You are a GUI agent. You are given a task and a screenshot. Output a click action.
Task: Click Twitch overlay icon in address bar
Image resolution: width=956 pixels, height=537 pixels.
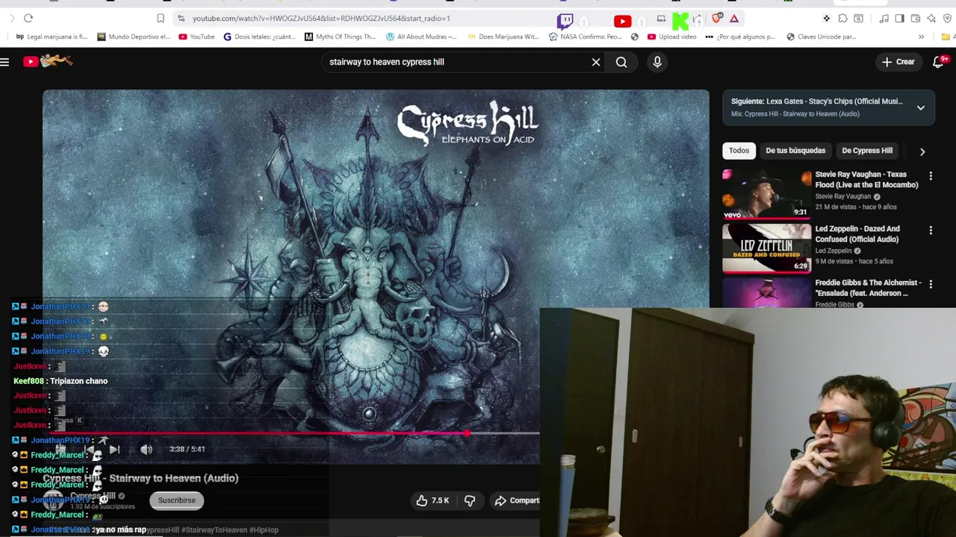pyautogui.click(x=565, y=21)
